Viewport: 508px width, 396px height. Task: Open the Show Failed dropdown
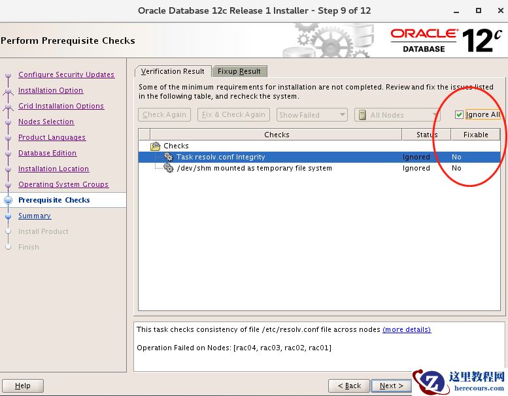point(312,114)
